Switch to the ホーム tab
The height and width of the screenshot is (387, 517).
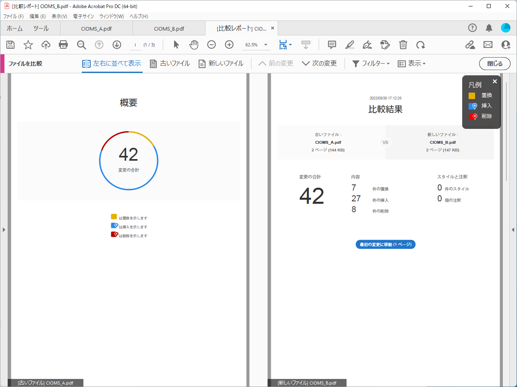[x=15, y=29]
